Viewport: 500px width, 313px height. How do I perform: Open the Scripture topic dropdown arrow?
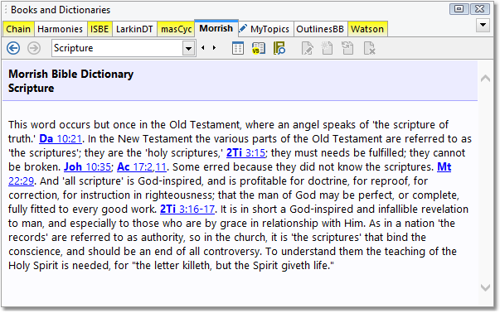(x=189, y=48)
